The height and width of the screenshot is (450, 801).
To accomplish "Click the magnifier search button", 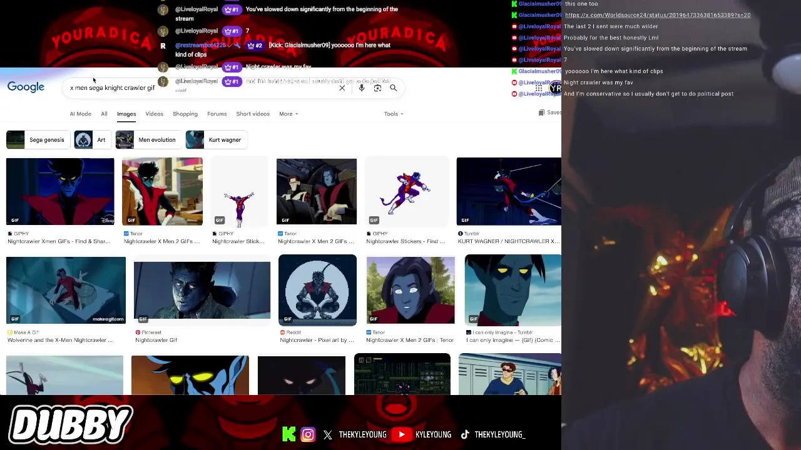I will tap(394, 88).
